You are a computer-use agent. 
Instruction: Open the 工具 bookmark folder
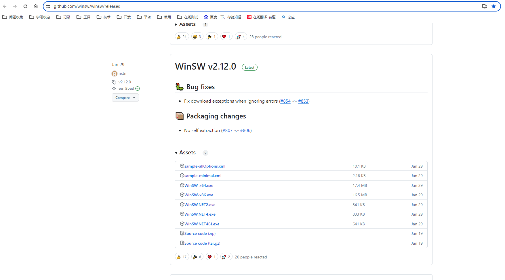coord(83,17)
